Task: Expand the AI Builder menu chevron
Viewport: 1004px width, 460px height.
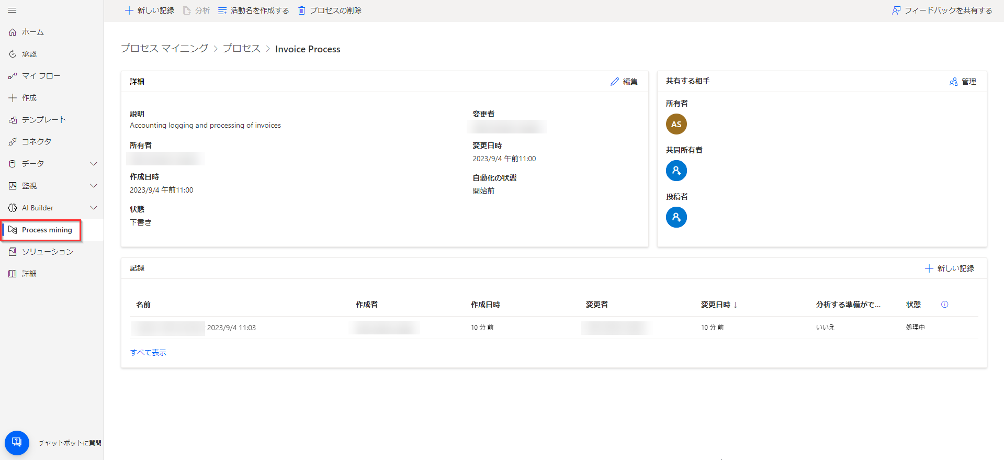Action: [x=94, y=208]
